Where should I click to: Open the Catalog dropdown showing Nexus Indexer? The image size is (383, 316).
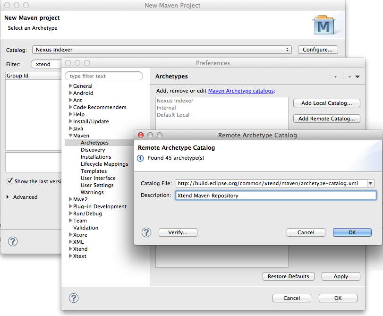click(x=162, y=50)
